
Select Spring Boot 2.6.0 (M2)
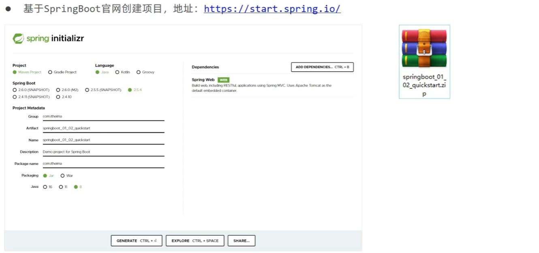58,90
